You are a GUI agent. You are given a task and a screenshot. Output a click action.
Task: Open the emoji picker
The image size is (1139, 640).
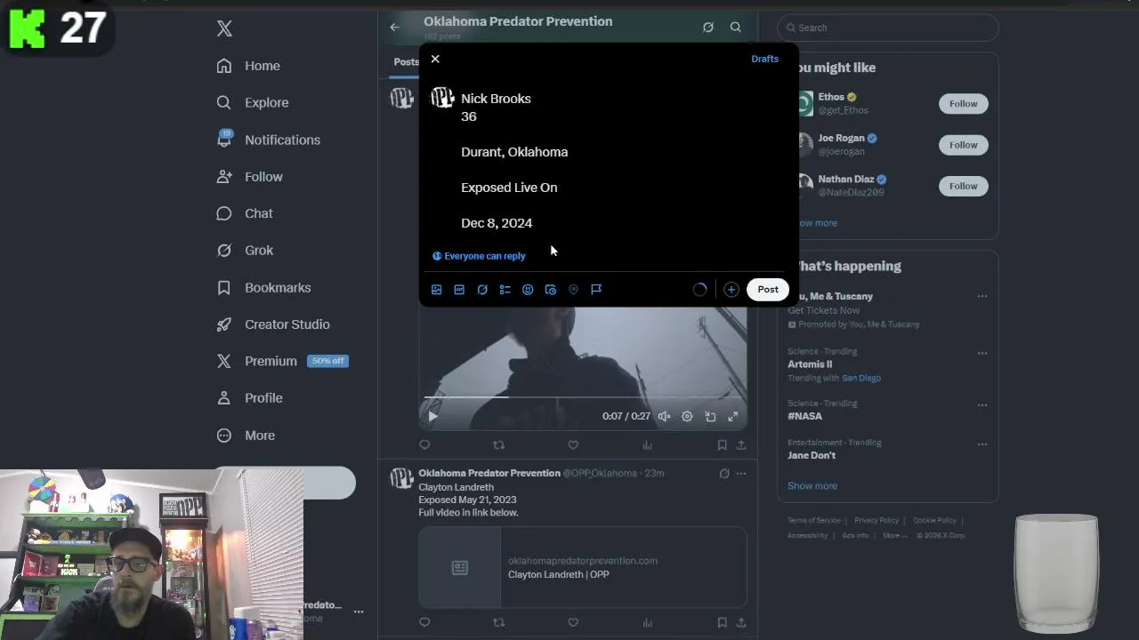(528, 290)
